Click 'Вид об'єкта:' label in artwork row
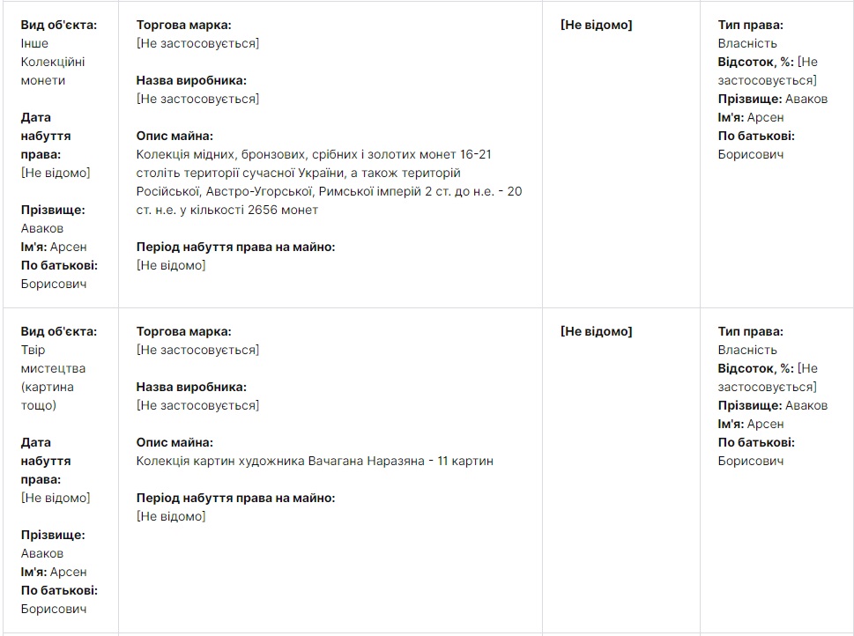The width and height of the screenshot is (854, 636). click(59, 331)
